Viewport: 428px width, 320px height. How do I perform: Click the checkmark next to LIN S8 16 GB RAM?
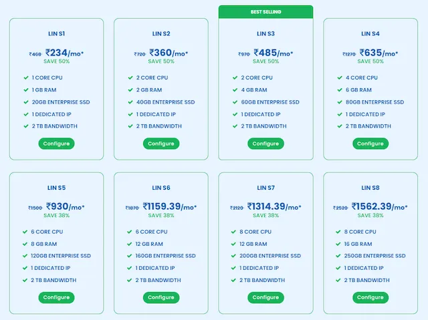point(339,244)
